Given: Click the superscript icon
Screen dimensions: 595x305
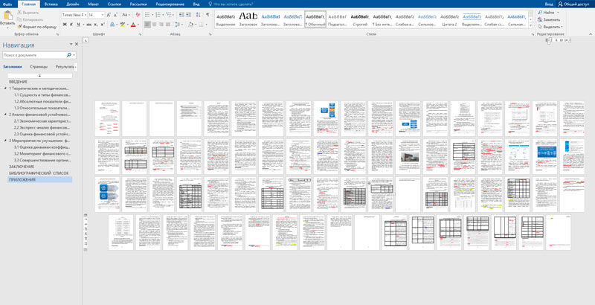Looking at the screenshot, I should [x=103, y=25].
